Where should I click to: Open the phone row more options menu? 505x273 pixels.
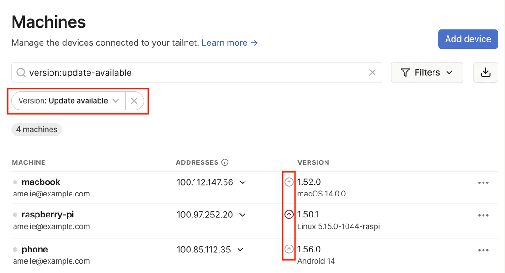483,250
